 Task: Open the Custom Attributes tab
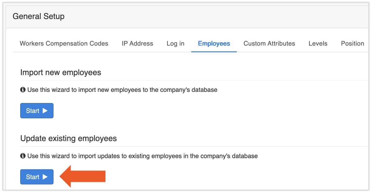tap(269, 44)
